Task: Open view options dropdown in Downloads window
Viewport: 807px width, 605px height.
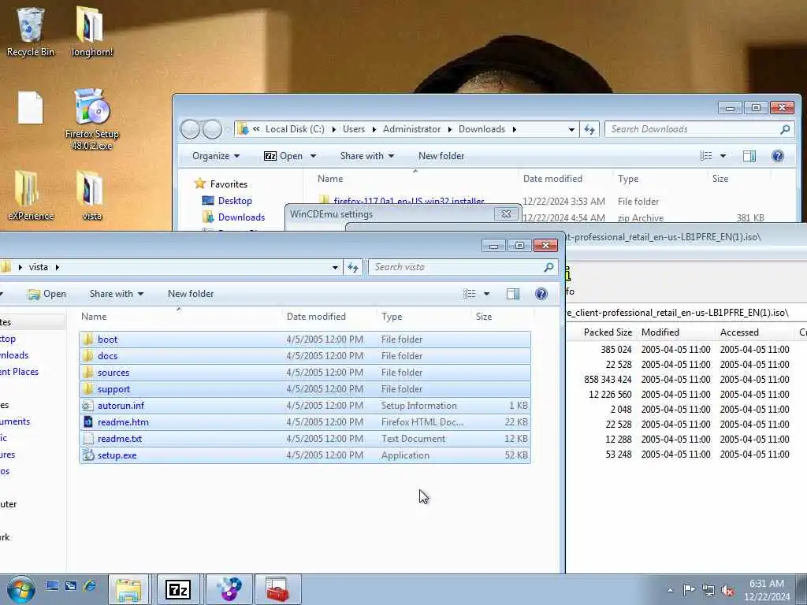Action: [x=723, y=156]
